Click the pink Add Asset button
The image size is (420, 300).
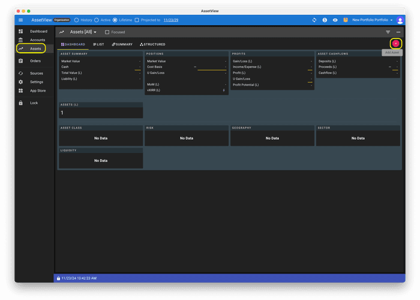[x=395, y=44]
